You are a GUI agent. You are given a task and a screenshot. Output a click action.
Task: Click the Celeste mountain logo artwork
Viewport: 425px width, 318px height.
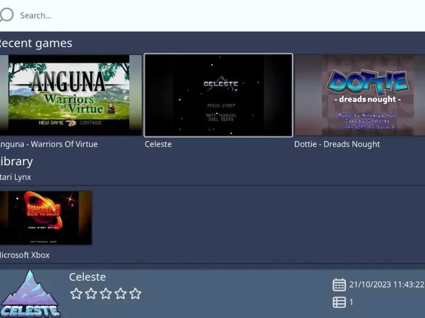pos(30,294)
